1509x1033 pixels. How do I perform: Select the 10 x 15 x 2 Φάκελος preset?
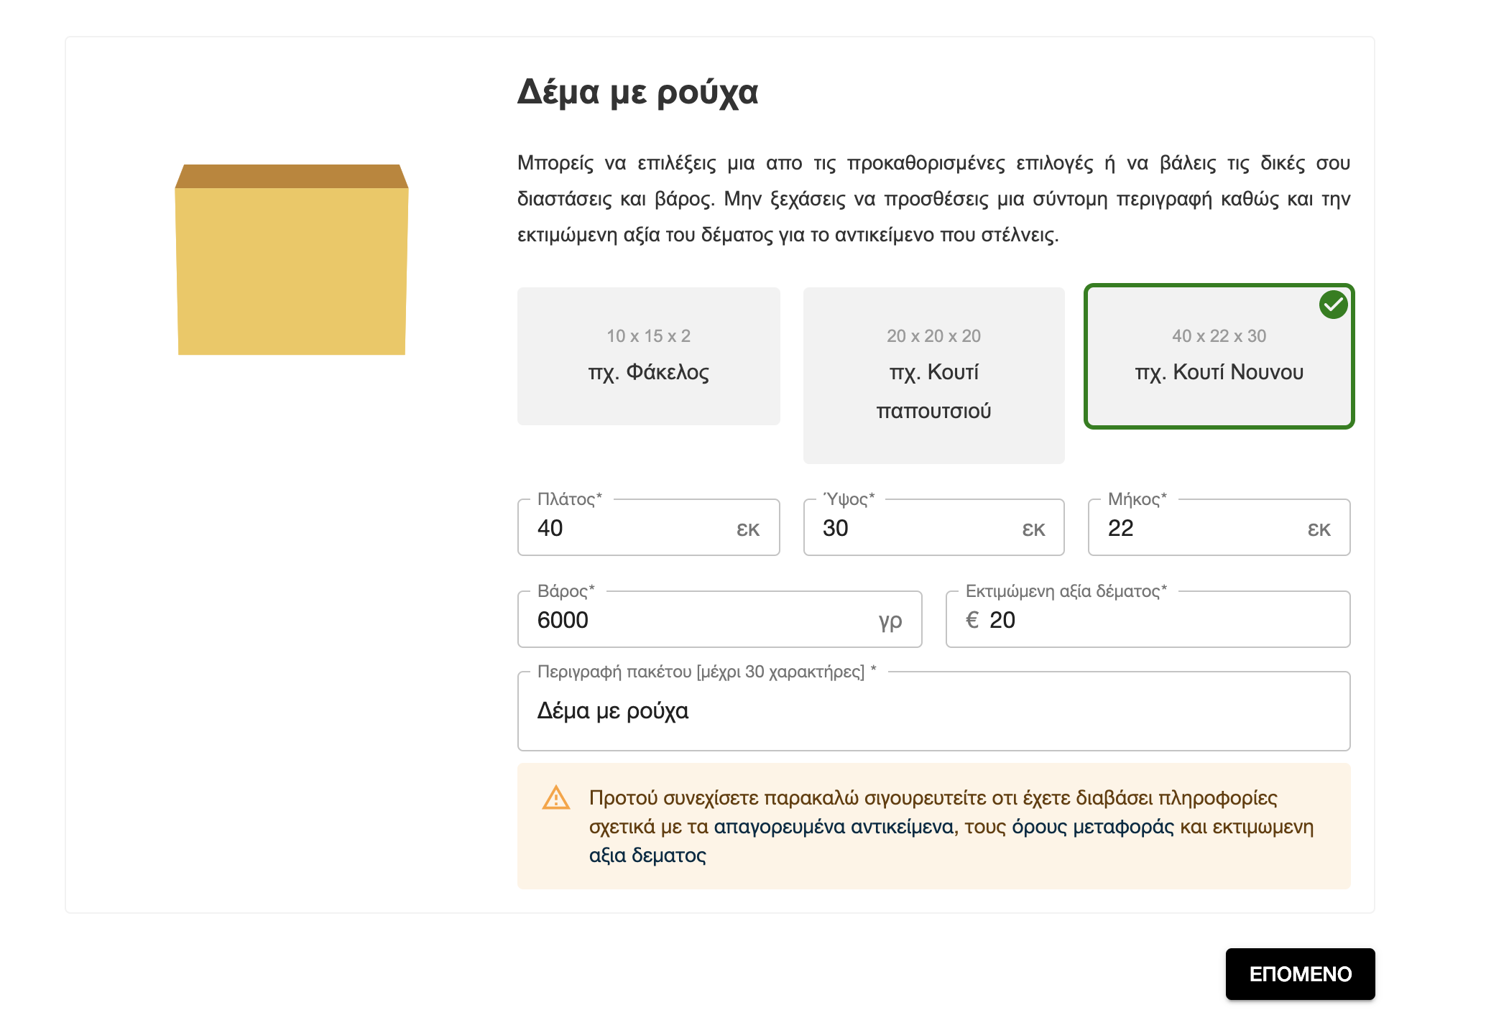(x=648, y=356)
